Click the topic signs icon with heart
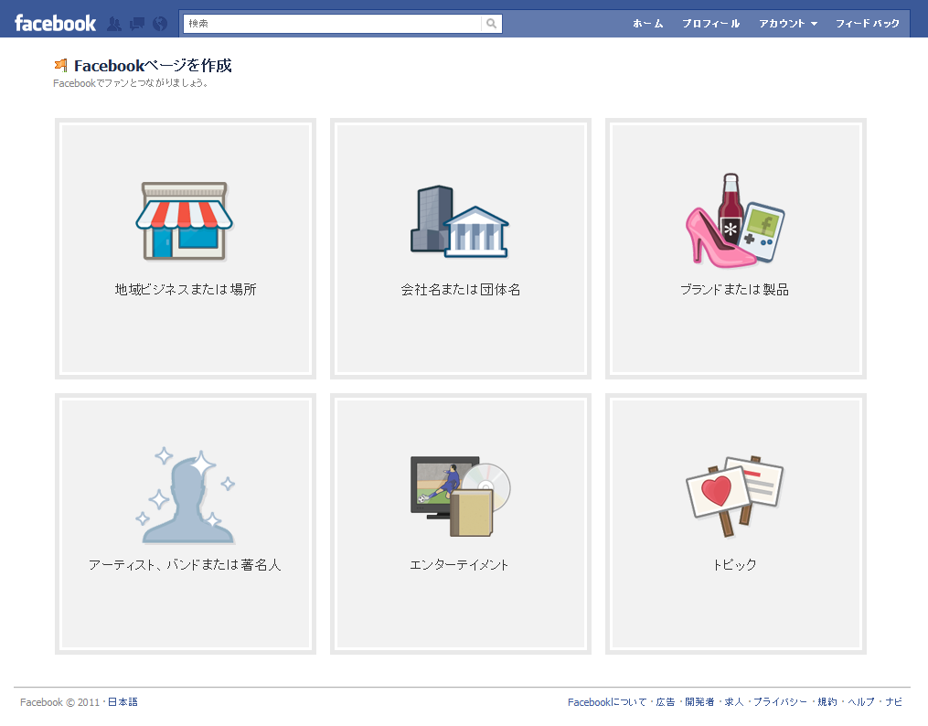The image size is (928, 726). tap(735, 496)
